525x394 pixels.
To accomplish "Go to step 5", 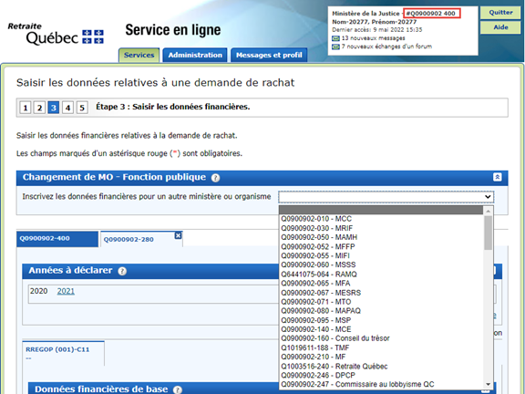I will click(82, 108).
